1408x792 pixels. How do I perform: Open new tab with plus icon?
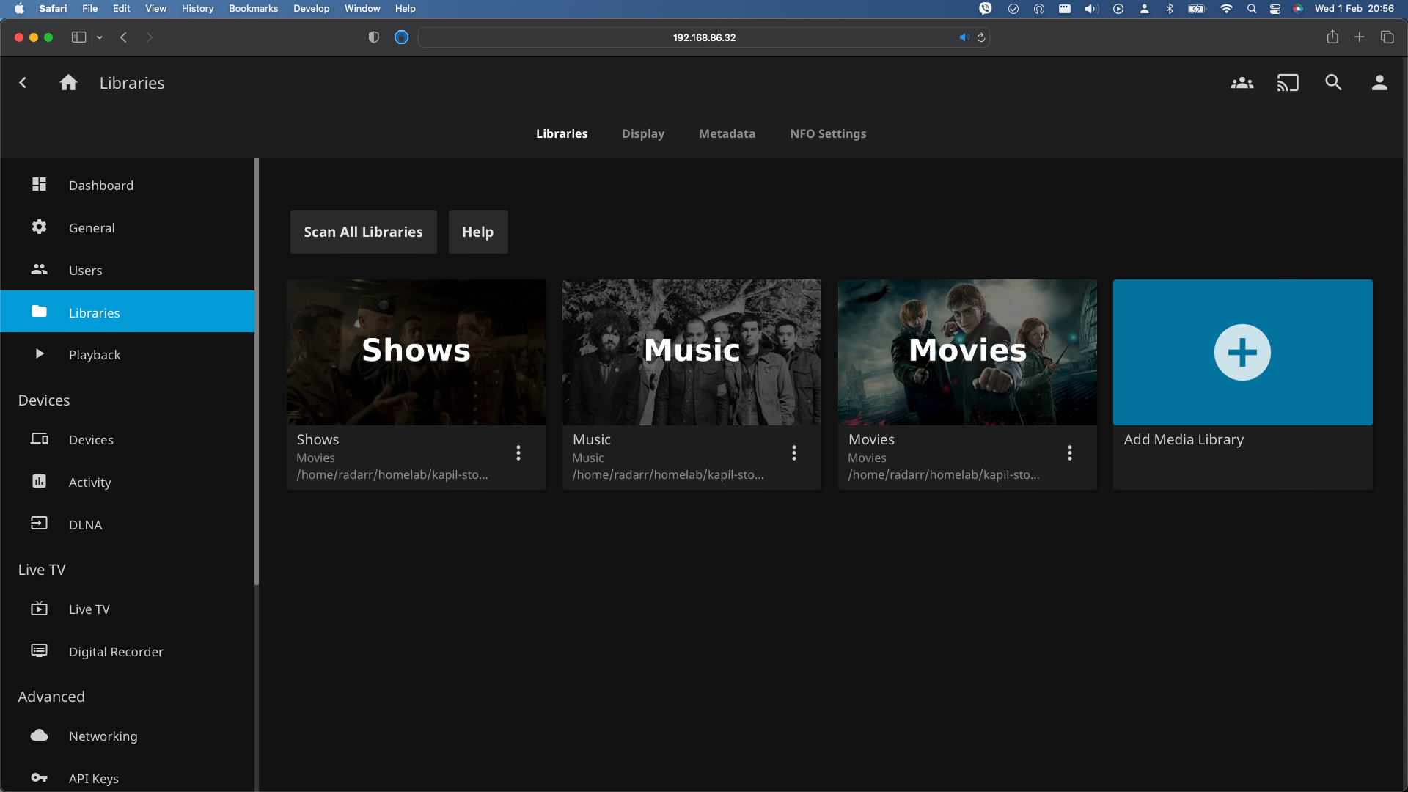point(1360,37)
